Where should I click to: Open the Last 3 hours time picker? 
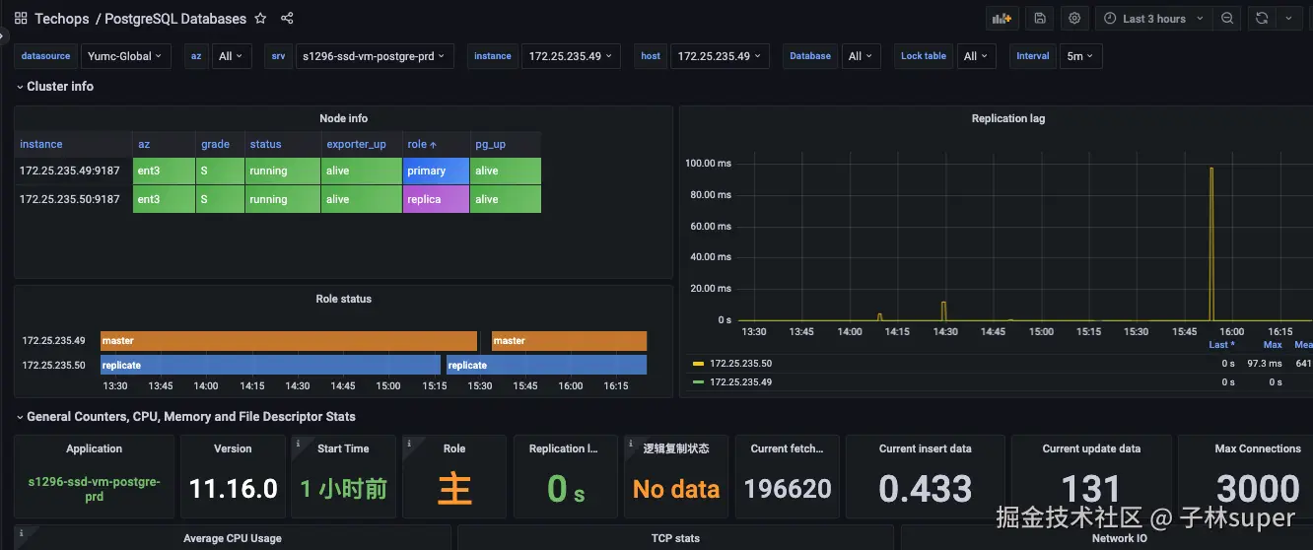(x=1154, y=18)
